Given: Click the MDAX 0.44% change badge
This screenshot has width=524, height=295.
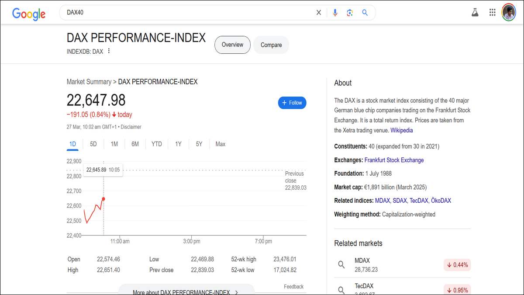Looking at the screenshot, I should [x=457, y=265].
